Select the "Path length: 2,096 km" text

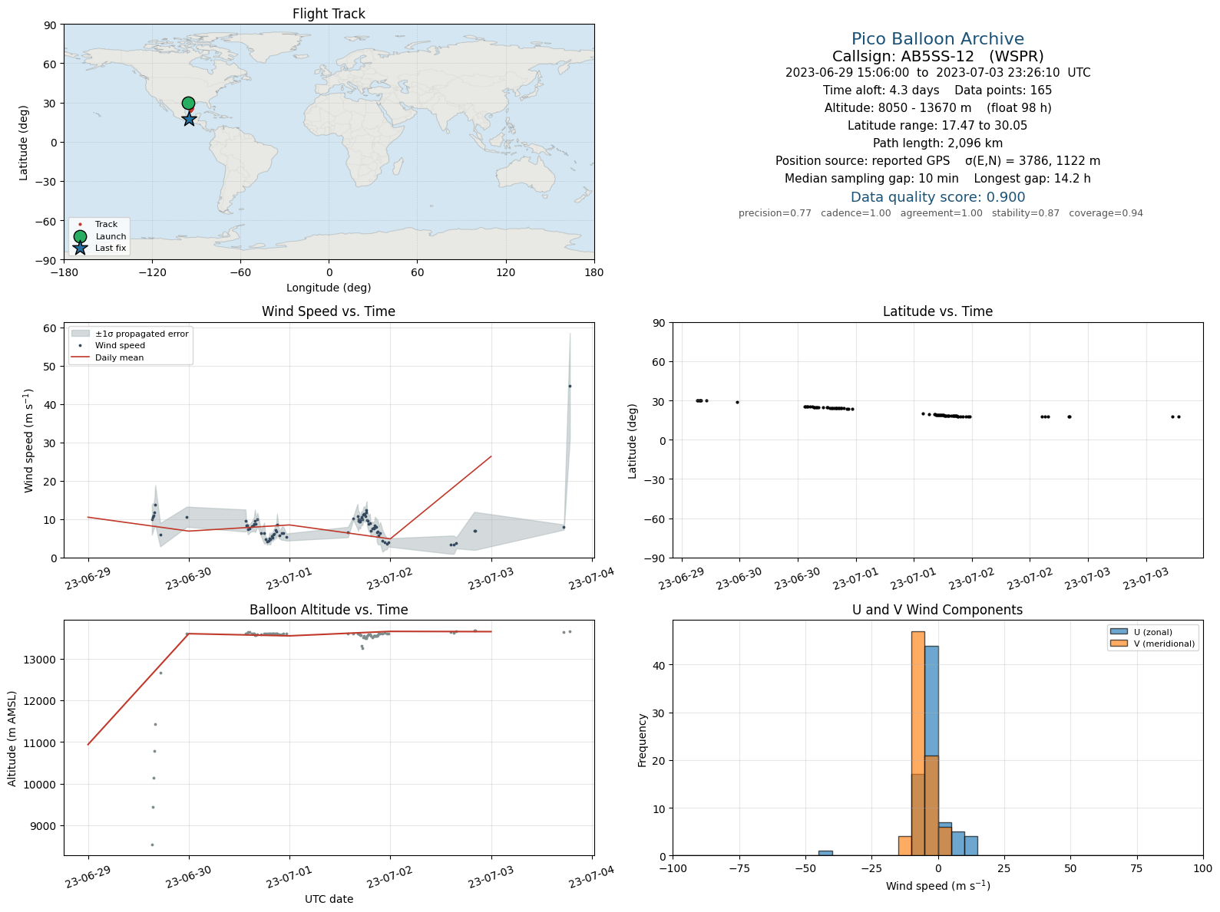pos(937,143)
